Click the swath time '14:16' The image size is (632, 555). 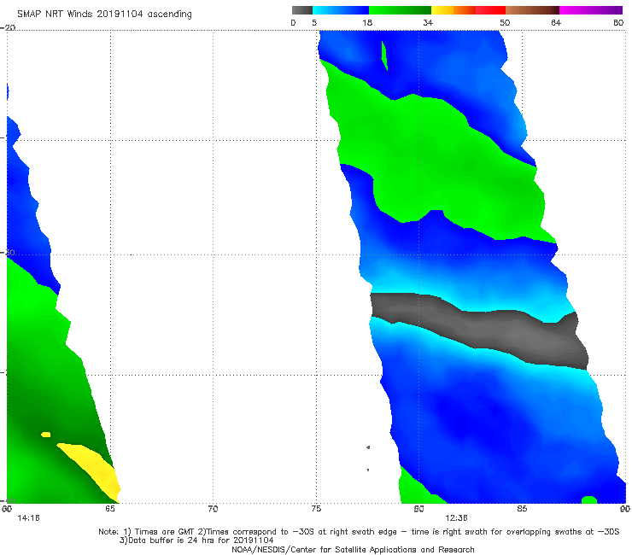pos(28,518)
